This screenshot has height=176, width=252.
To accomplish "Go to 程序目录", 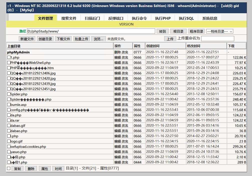I will tap(196, 31).
